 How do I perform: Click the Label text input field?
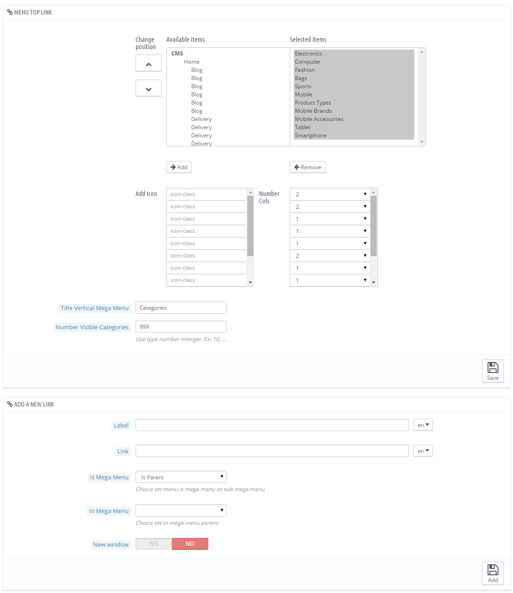click(272, 425)
